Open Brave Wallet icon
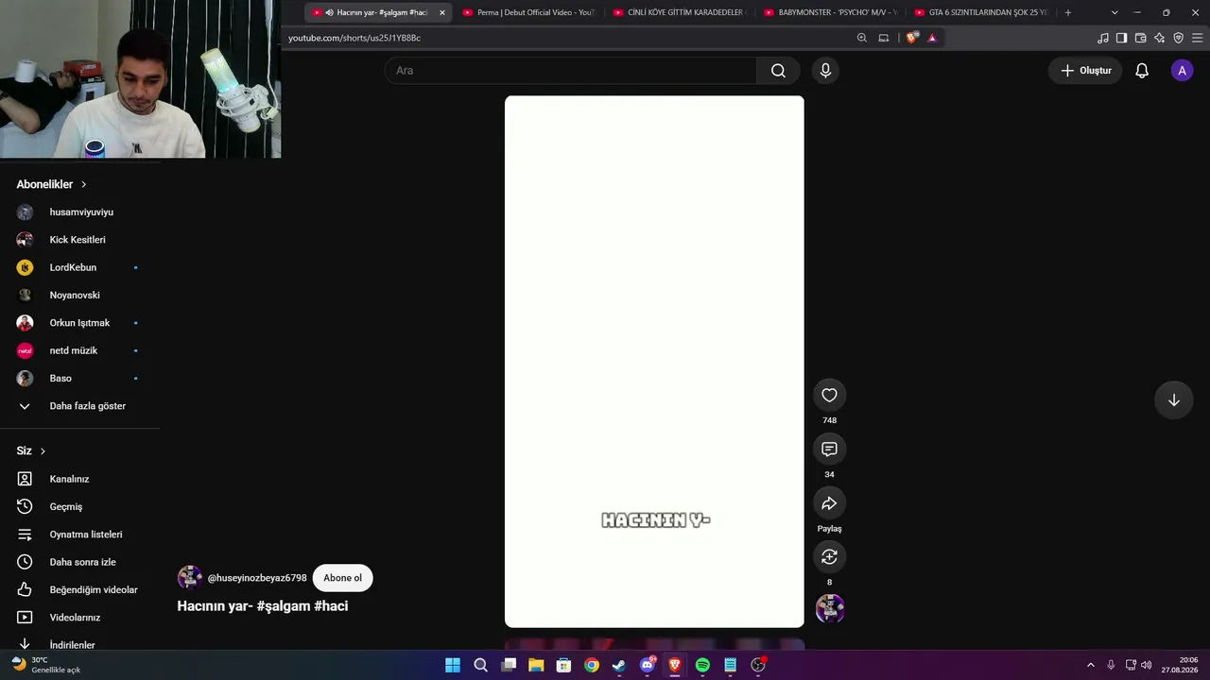Viewport: 1210px width, 680px height. tap(1140, 38)
